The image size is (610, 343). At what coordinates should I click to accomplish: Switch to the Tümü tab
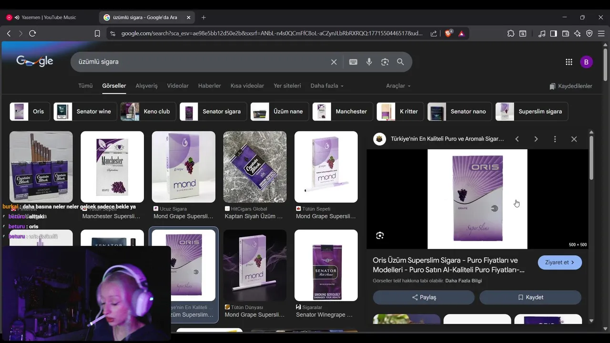pos(85,86)
